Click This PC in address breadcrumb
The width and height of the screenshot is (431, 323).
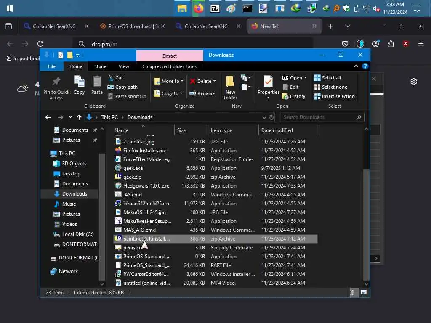pyautogui.click(x=109, y=117)
